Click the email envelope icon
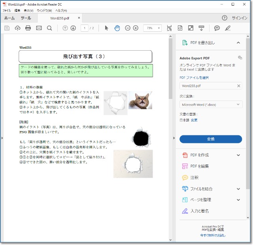Screen dimensions: 253x245 tap(39, 28)
